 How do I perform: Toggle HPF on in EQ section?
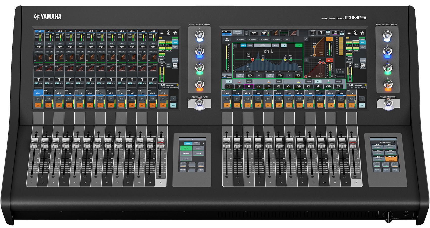click(259, 75)
